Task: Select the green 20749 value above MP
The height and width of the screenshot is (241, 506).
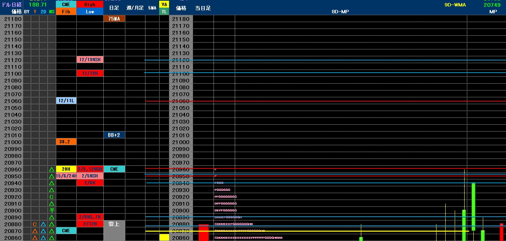Action: (492, 5)
